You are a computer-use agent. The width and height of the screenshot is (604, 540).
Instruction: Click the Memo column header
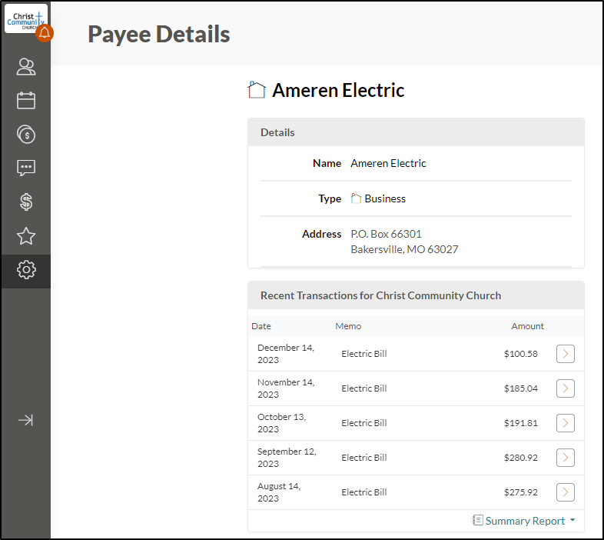pos(348,326)
